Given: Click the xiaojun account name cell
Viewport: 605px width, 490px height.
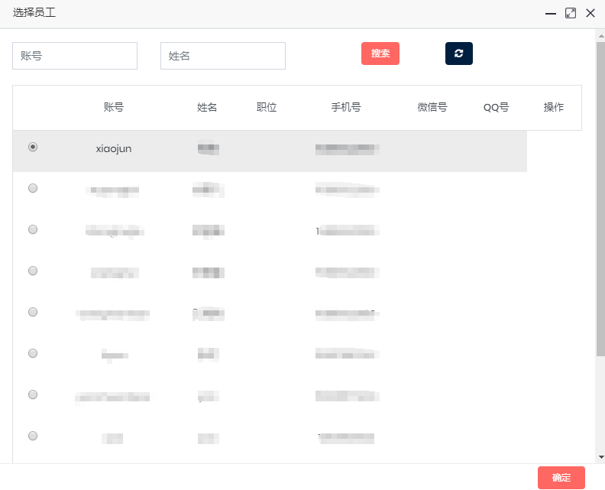Looking at the screenshot, I should (x=114, y=149).
